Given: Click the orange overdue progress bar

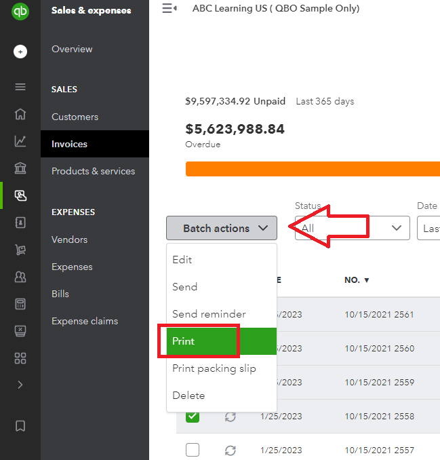Looking at the screenshot, I should (313, 169).
